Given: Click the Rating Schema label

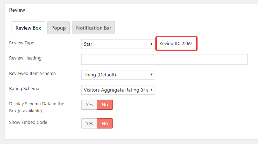Looking at the screenshot, I should [x=24, y=88].
